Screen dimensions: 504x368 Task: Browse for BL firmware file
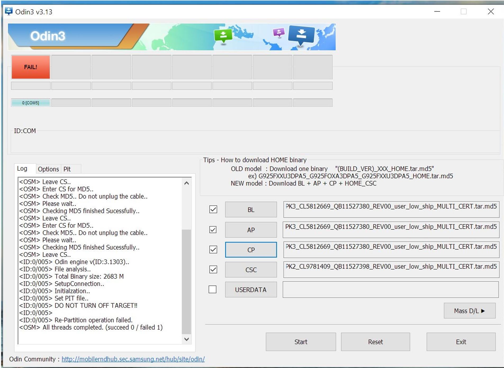click(251, 210)
